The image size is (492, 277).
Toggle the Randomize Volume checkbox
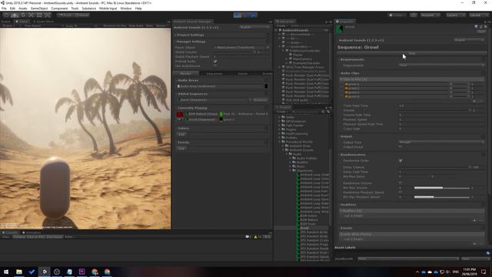[401, 183]
